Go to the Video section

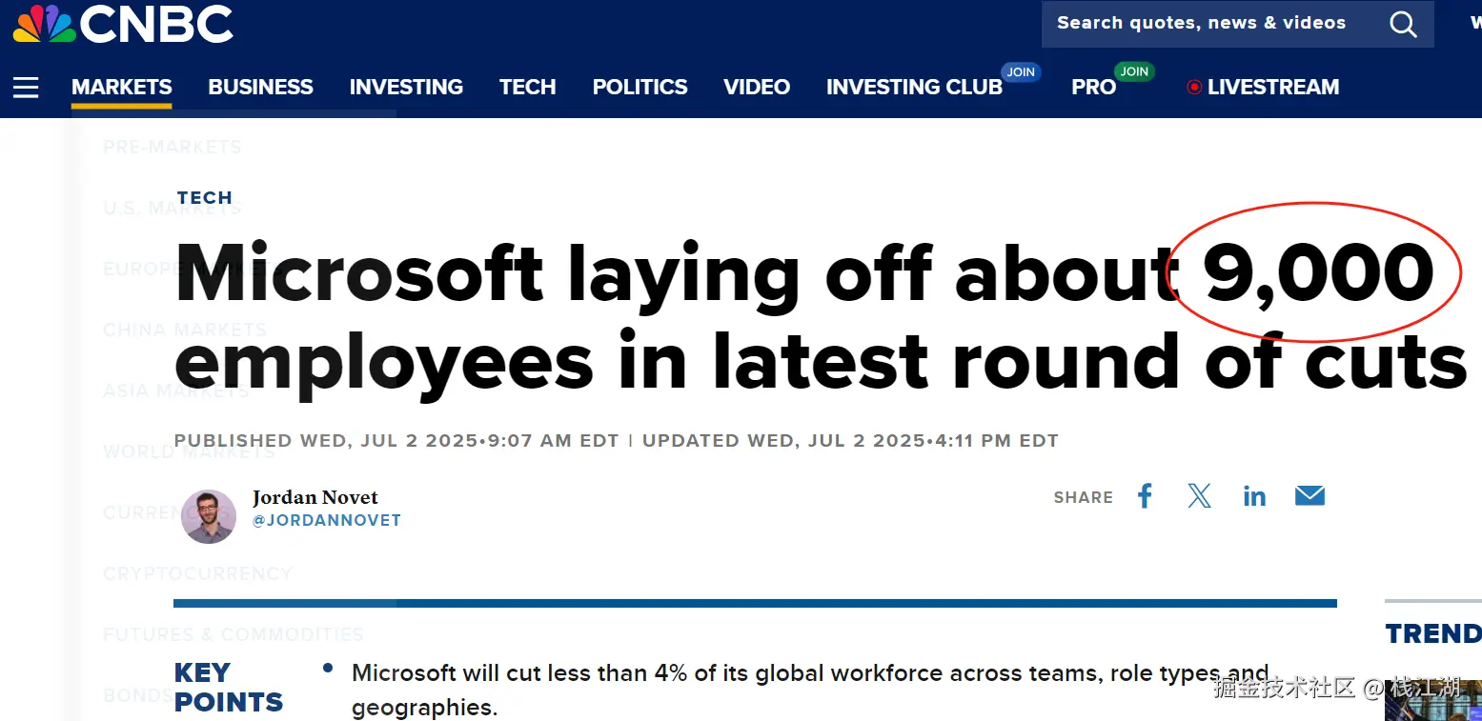[757, 88]
